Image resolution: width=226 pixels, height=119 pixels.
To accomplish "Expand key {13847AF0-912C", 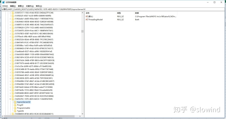I will pos(10,42).
